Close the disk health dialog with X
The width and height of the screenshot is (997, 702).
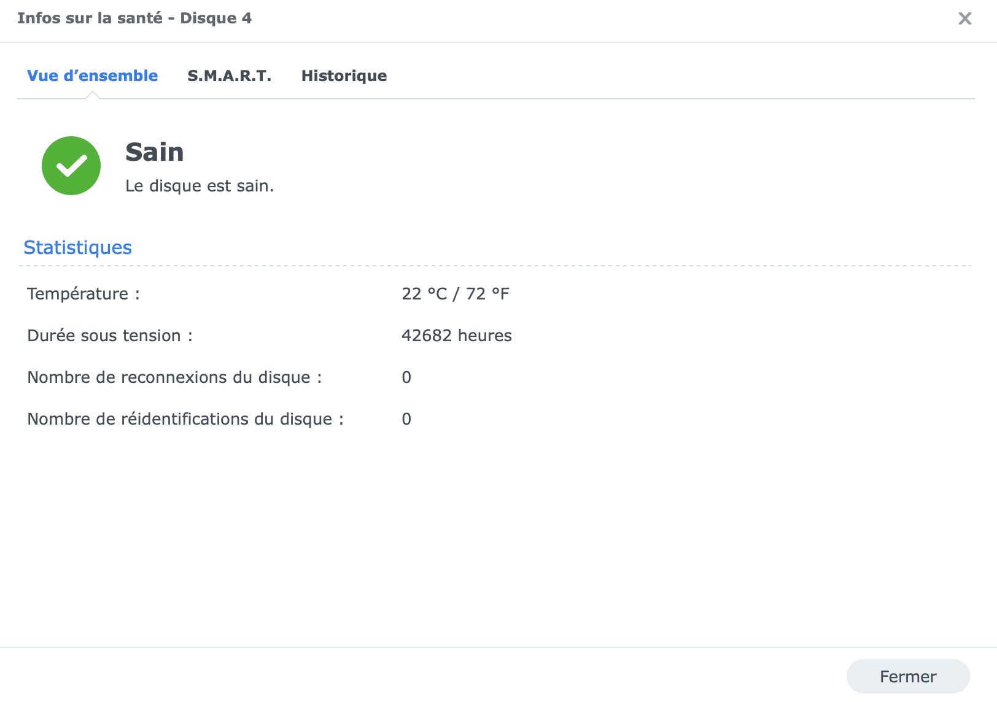pyautogui.click(x=964, y=19)
